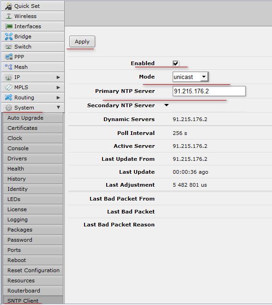The width and height of the screenshot is (272, 305).
Task: Toggle the Enabled checkbox
Action: click(x=175, y=63)
